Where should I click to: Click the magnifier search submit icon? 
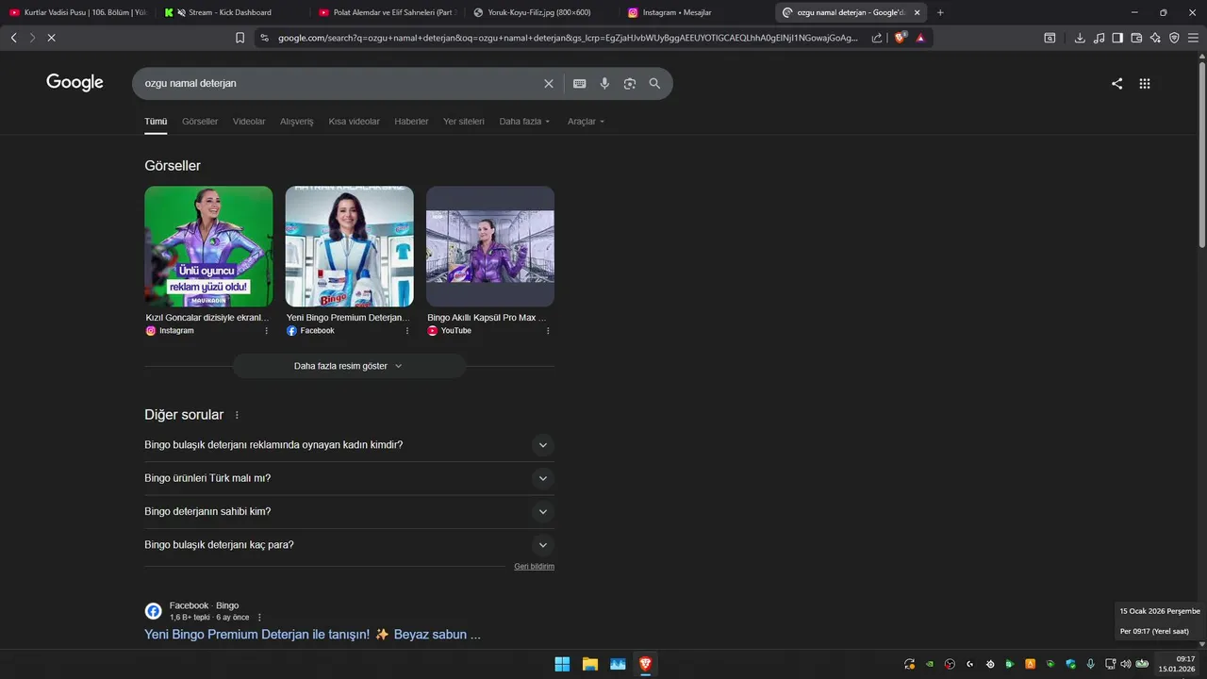click(654, 83)
